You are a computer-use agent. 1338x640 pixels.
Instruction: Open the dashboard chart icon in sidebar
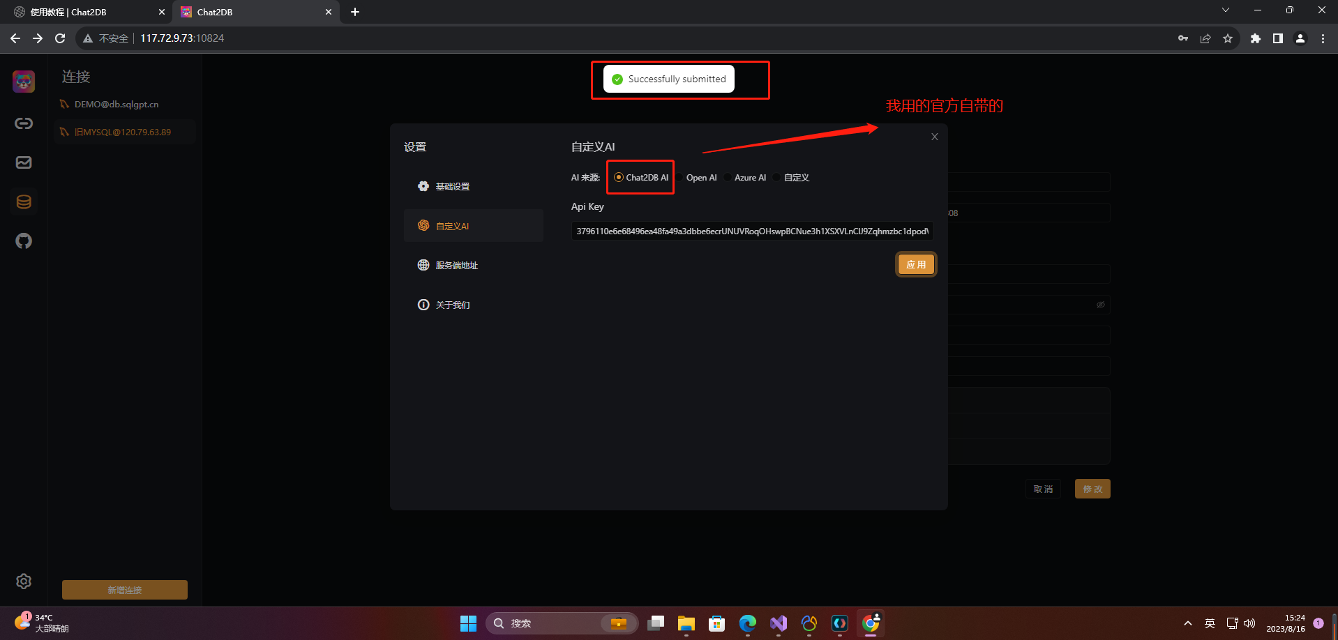(x=24, y=162)
